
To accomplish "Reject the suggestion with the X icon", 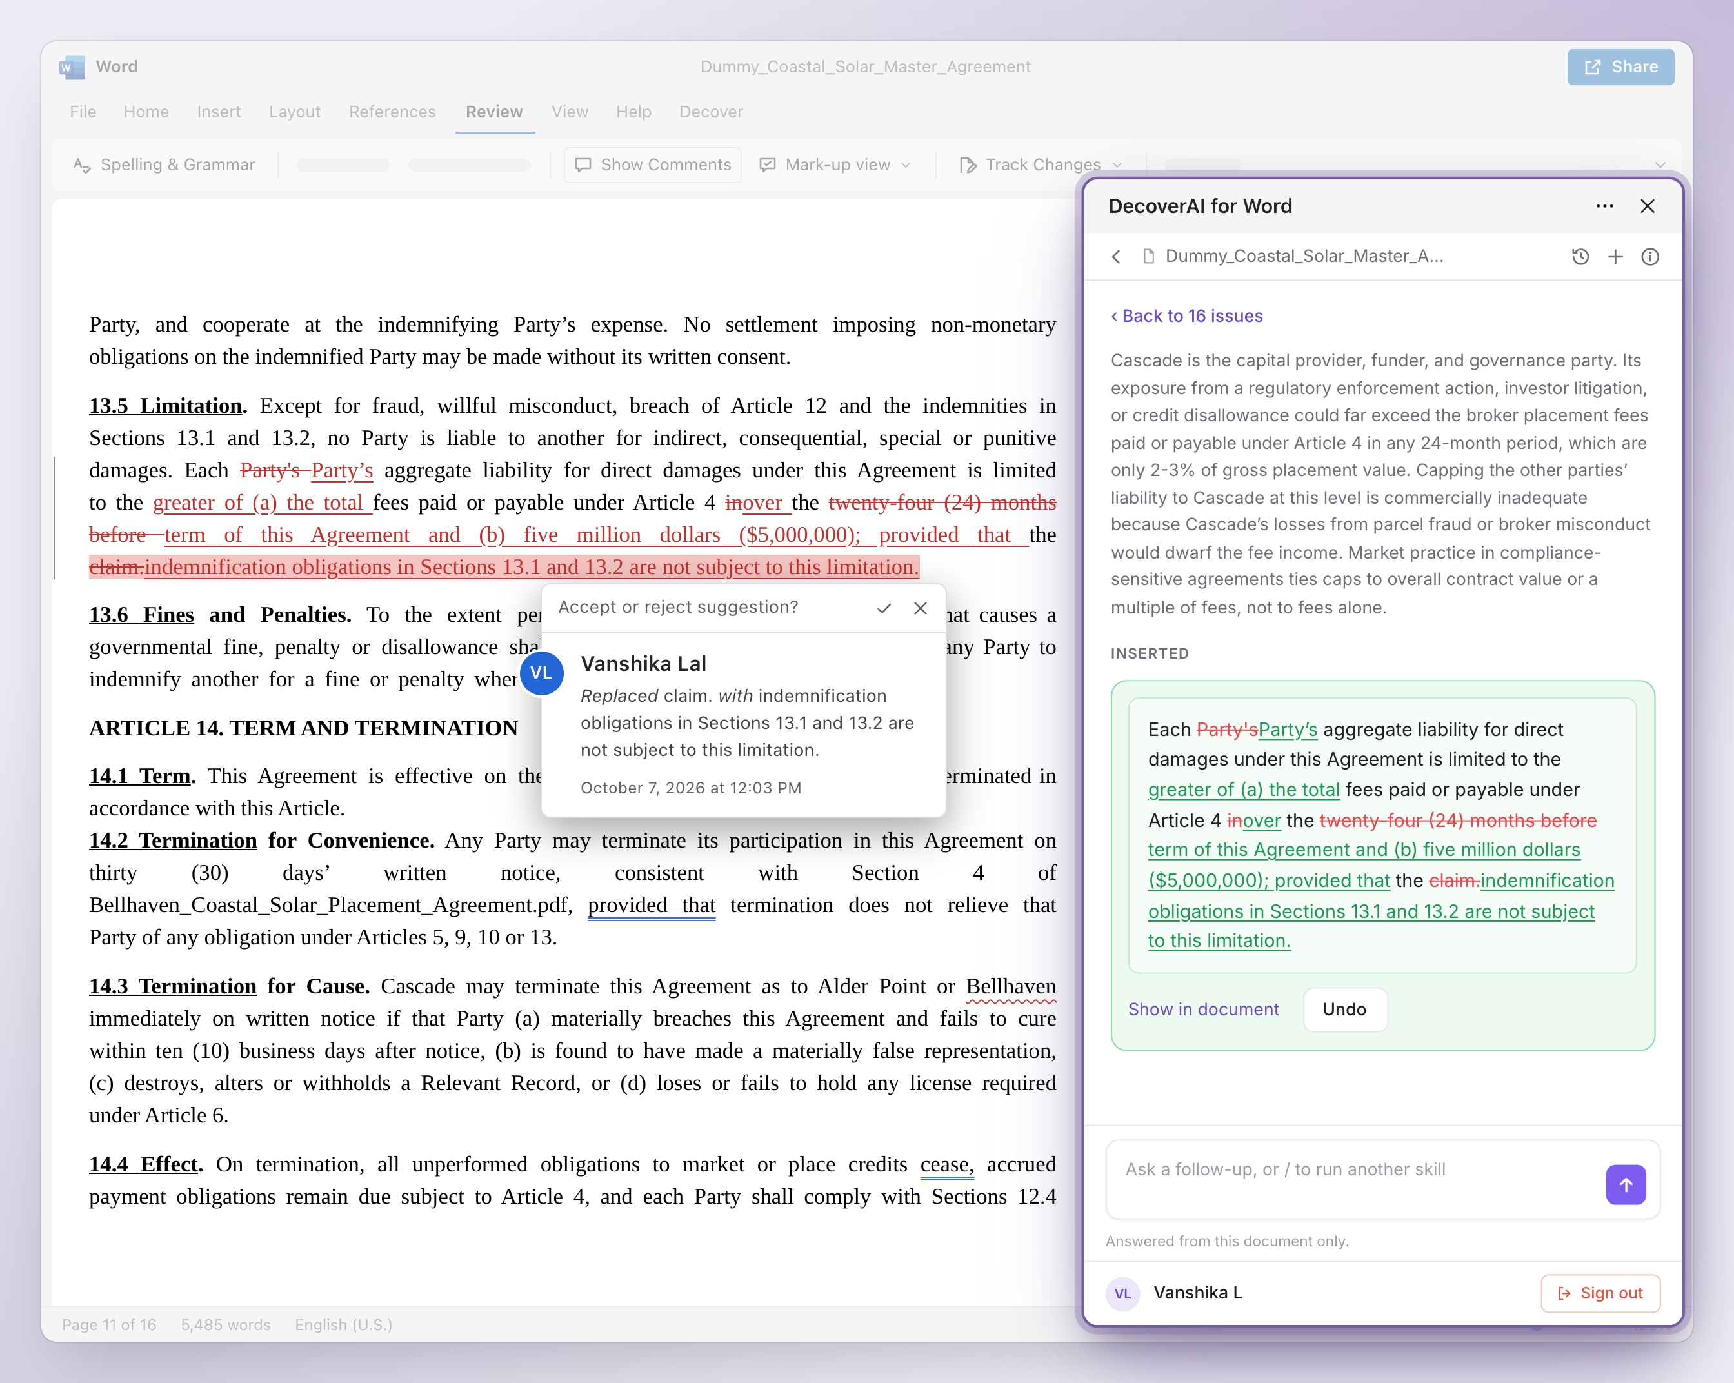I will [x=920, y=609].
